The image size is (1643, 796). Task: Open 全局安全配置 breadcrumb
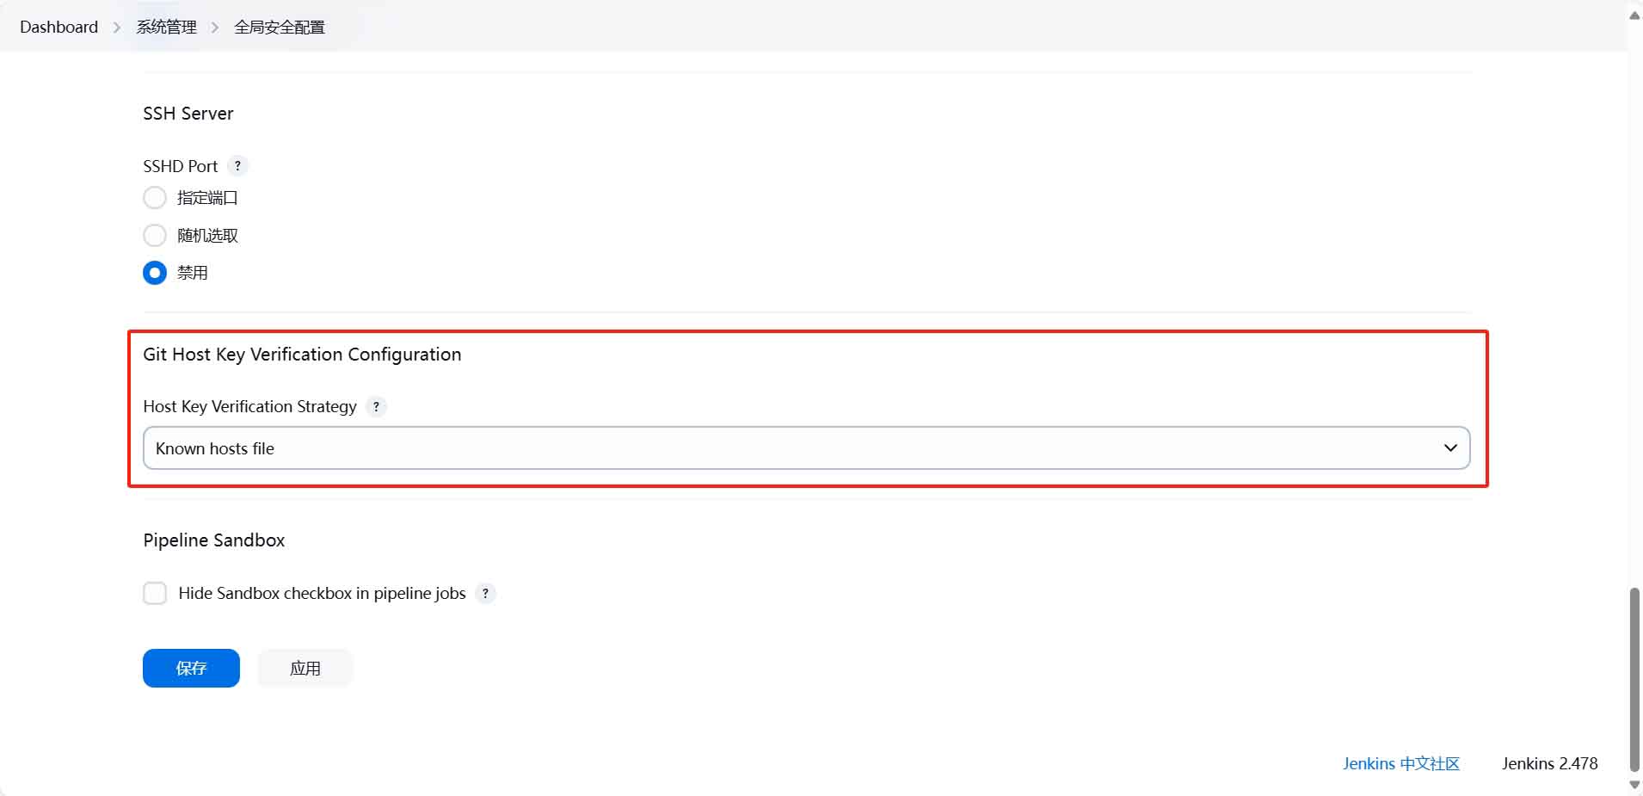(280, 27)
